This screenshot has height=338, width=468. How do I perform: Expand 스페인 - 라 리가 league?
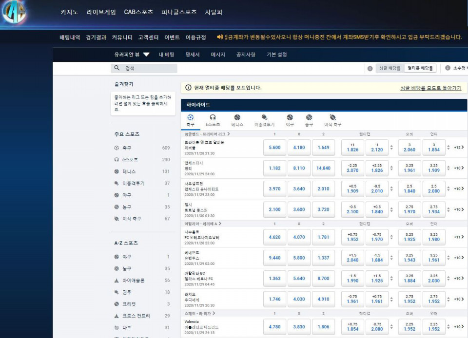pos(200,314)
